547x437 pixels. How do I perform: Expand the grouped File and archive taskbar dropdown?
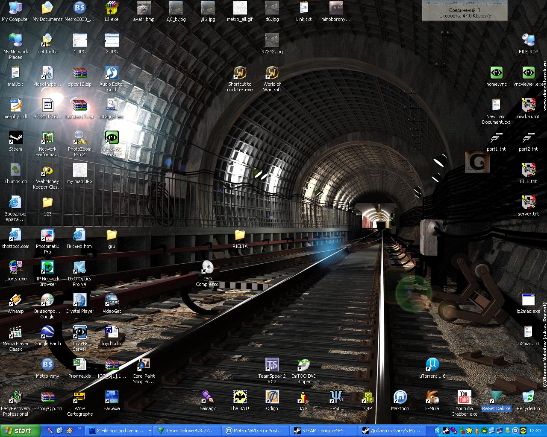tap(150, 431)
